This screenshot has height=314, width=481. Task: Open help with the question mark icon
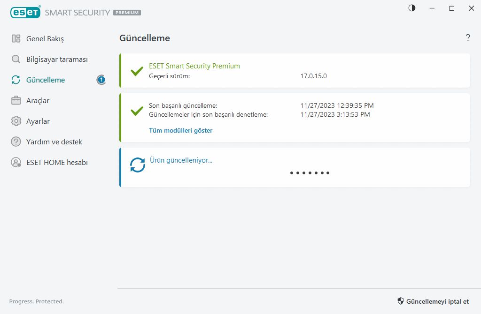pos(468,38)
